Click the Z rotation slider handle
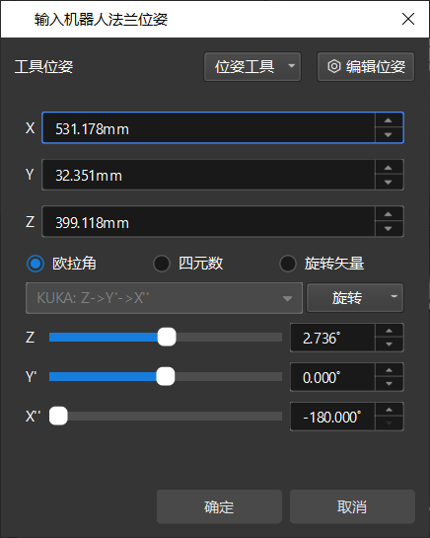 [x=167, y=337]
